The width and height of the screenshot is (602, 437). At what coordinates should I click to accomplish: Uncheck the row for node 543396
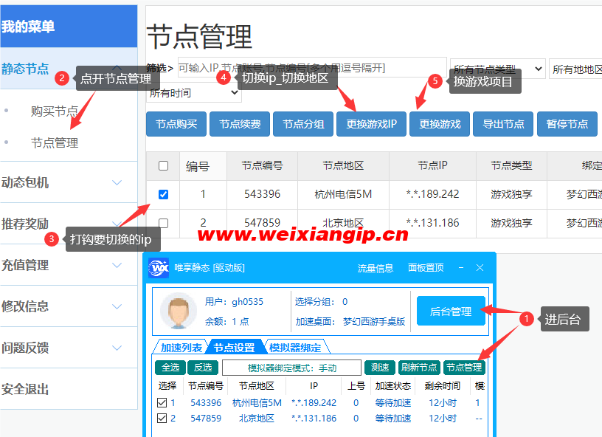[x=163, y=194]
